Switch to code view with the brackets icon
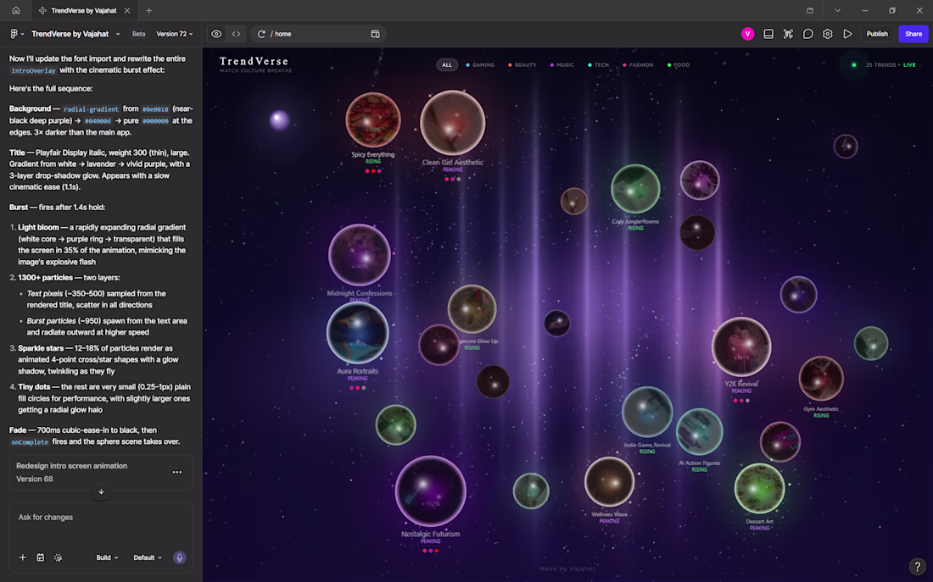This screenshot has height=582, width=933. (x=237, y=34)
